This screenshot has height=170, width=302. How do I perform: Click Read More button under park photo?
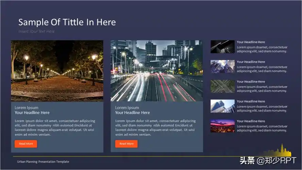click(x=26, y=144)
